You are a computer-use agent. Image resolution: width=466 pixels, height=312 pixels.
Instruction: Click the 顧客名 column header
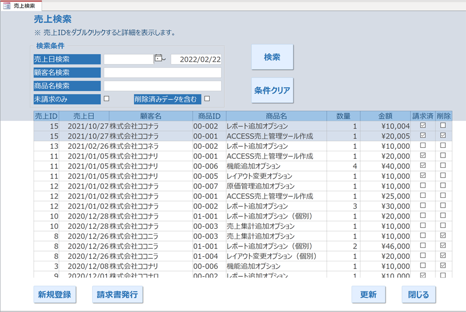point(151,116)
